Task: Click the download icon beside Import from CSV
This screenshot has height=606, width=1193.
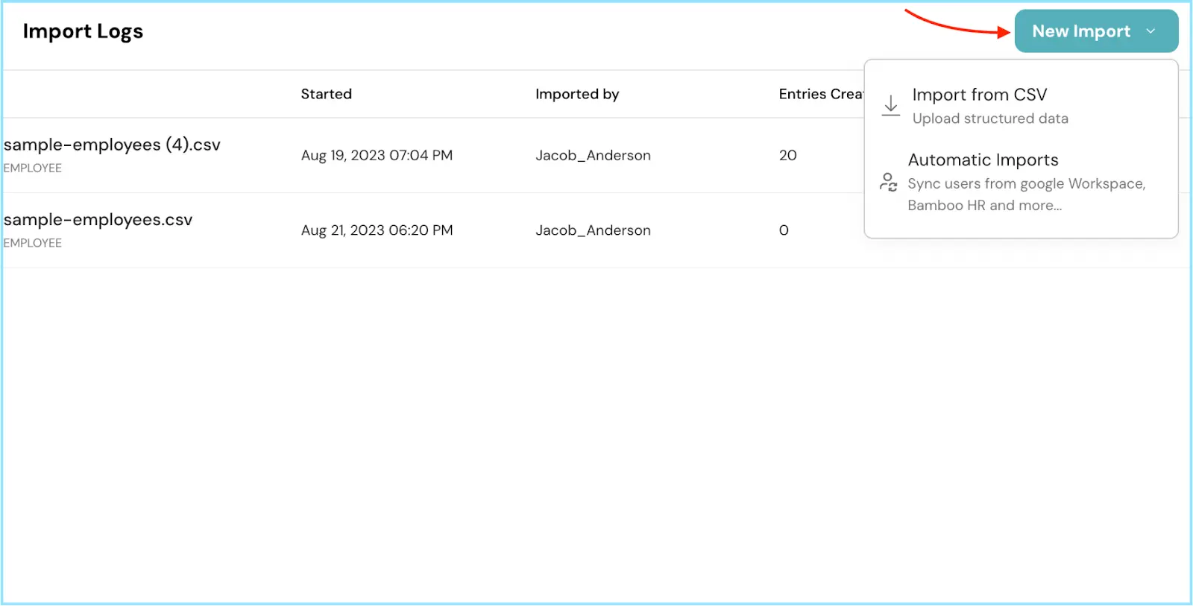Action: click(890, 105)
